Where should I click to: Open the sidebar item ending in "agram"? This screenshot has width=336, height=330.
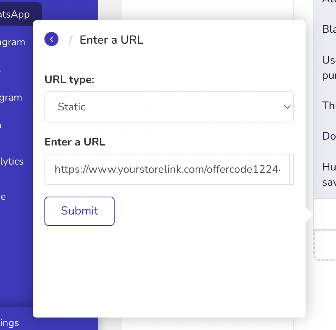point(12,42)
